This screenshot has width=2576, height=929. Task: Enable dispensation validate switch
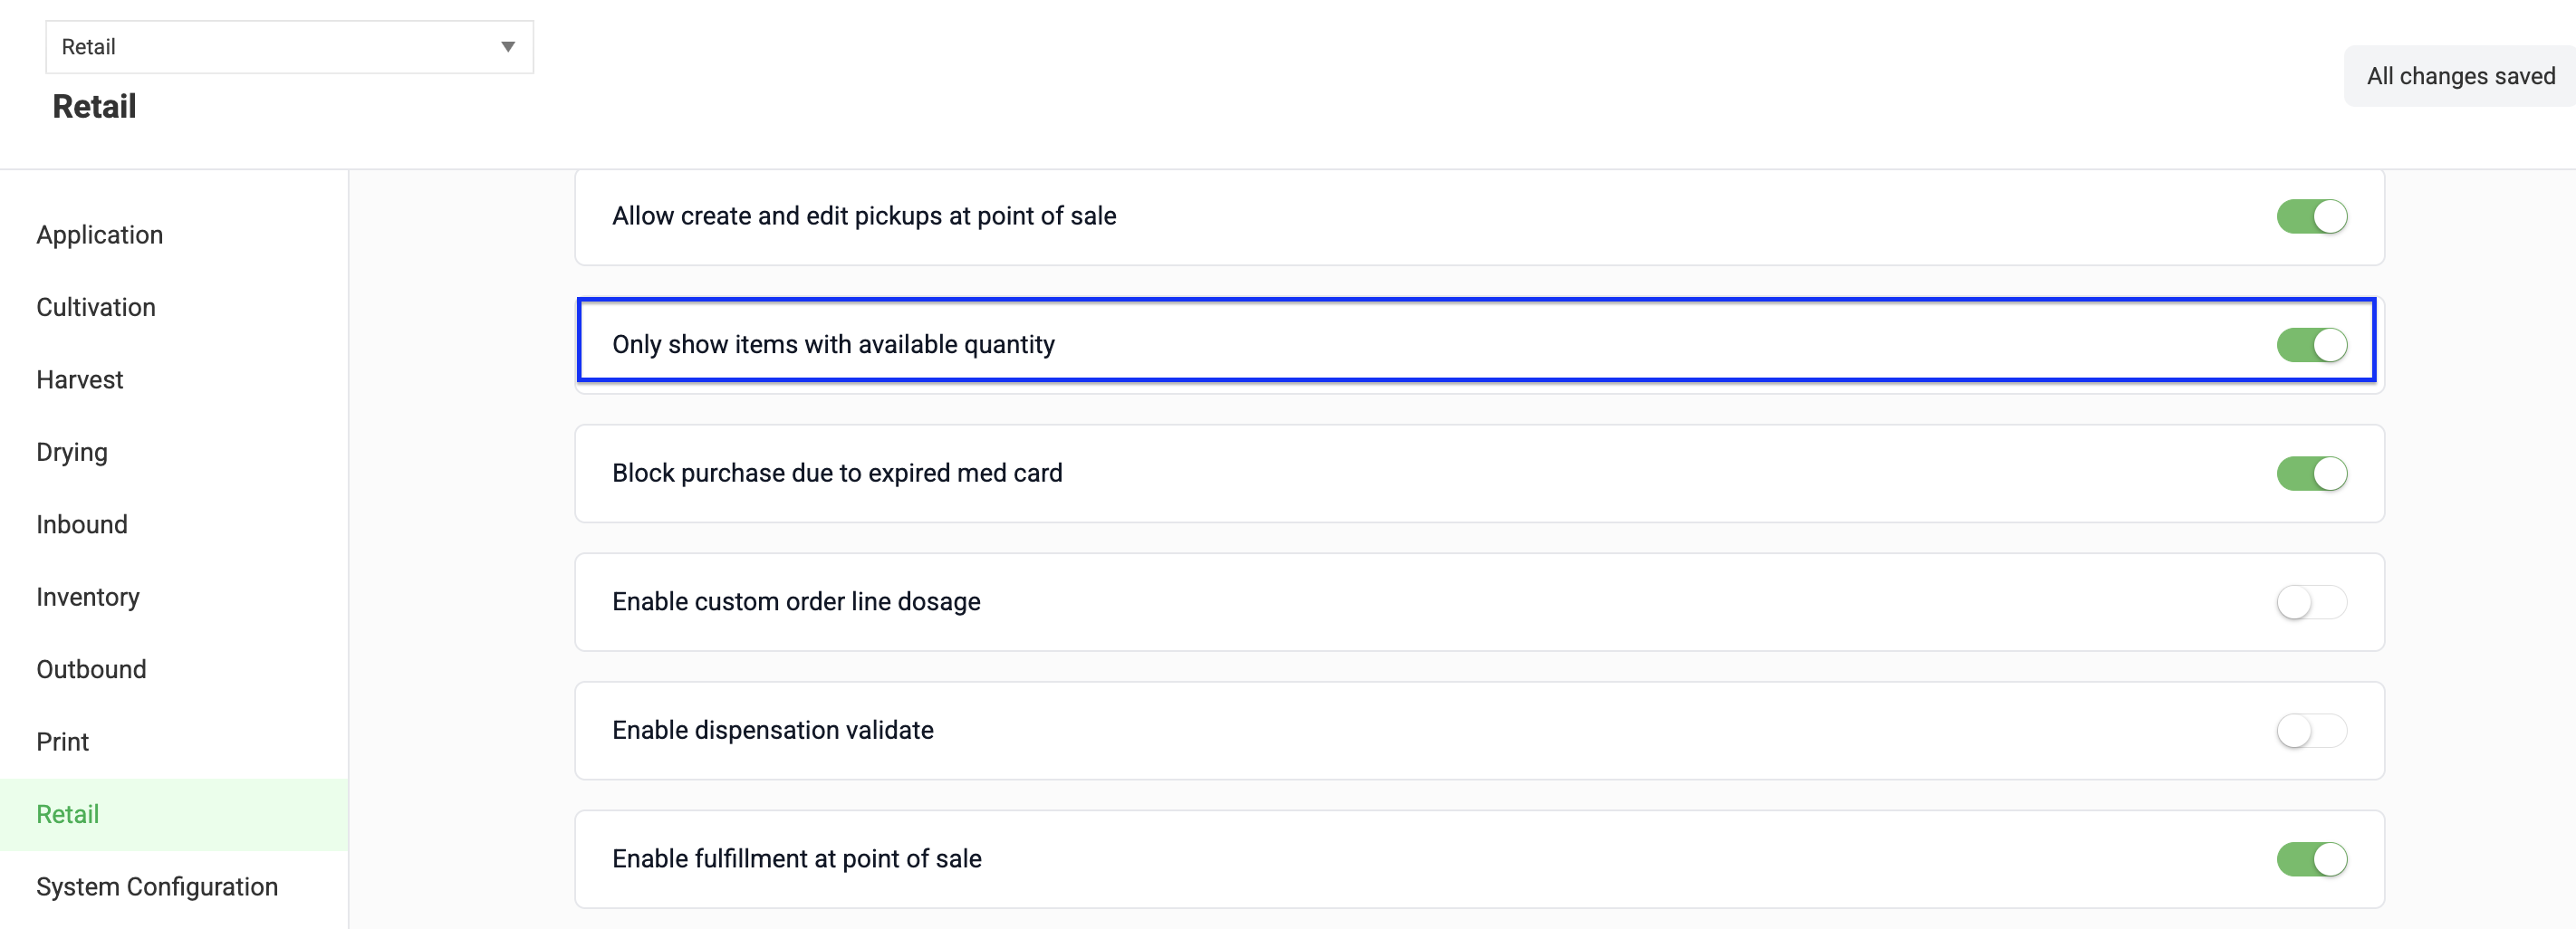(x=2311, y=731)
